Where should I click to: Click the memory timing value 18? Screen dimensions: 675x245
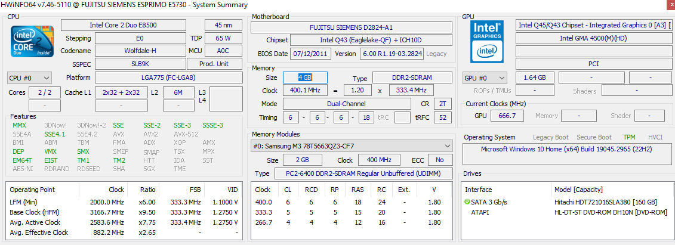click(366, 118)
